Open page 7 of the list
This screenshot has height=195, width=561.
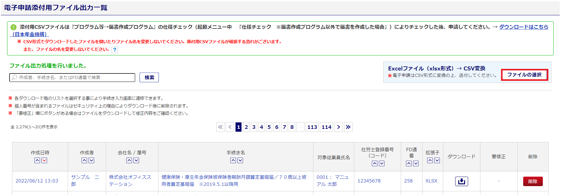(284, 127)
